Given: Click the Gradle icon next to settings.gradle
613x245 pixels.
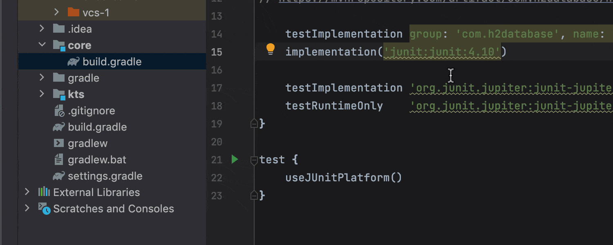Looking at the screenshot, I should 59,176.
